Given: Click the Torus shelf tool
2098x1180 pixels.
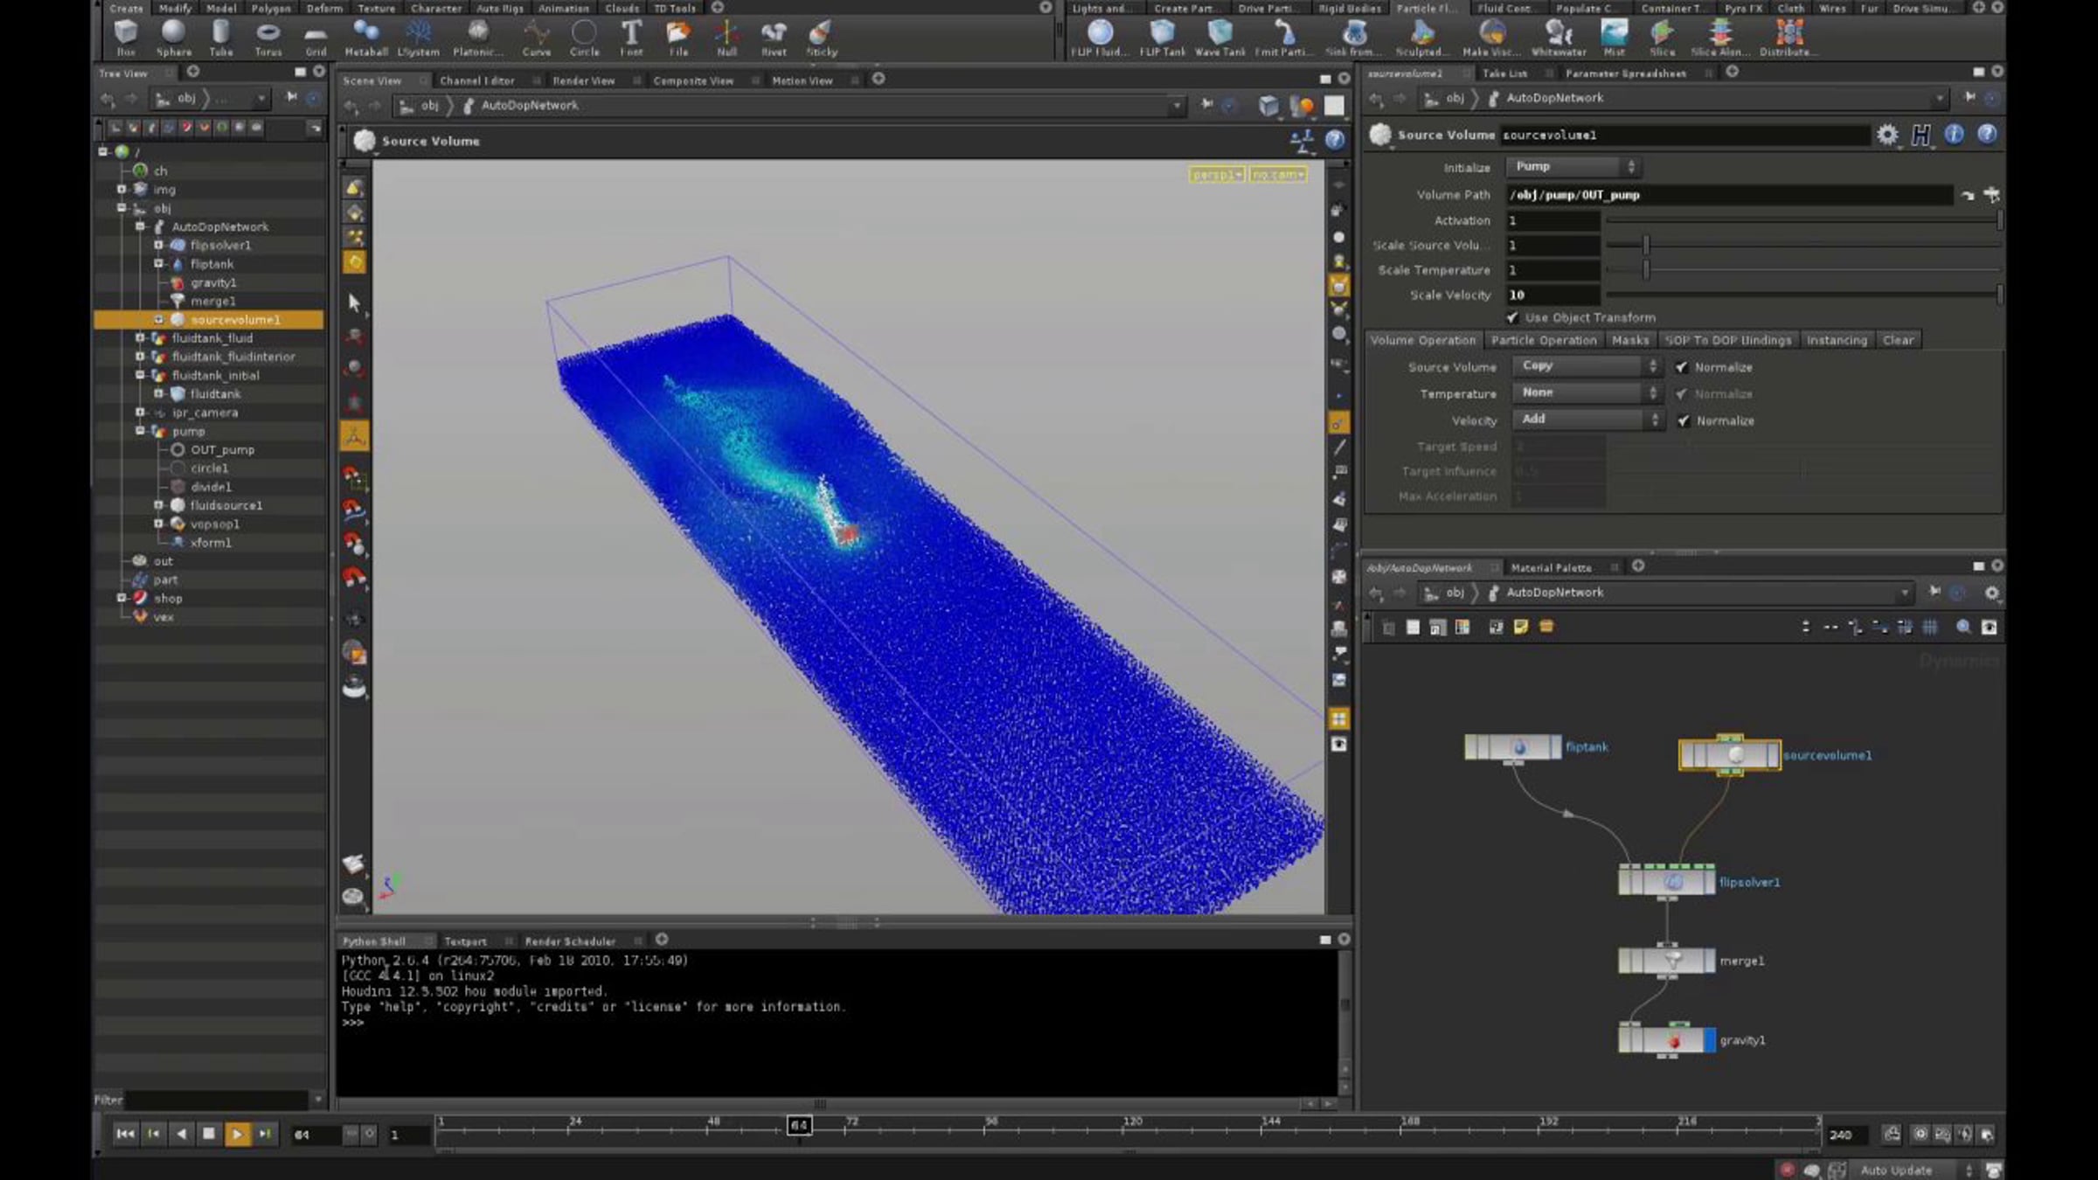Looking at the screenshot, I should (x=267, y=38).
